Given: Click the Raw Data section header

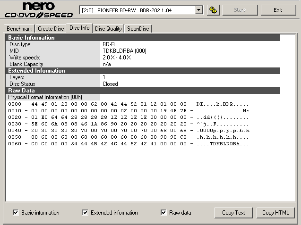Looking at the screenshot, I should pos(143,91).
